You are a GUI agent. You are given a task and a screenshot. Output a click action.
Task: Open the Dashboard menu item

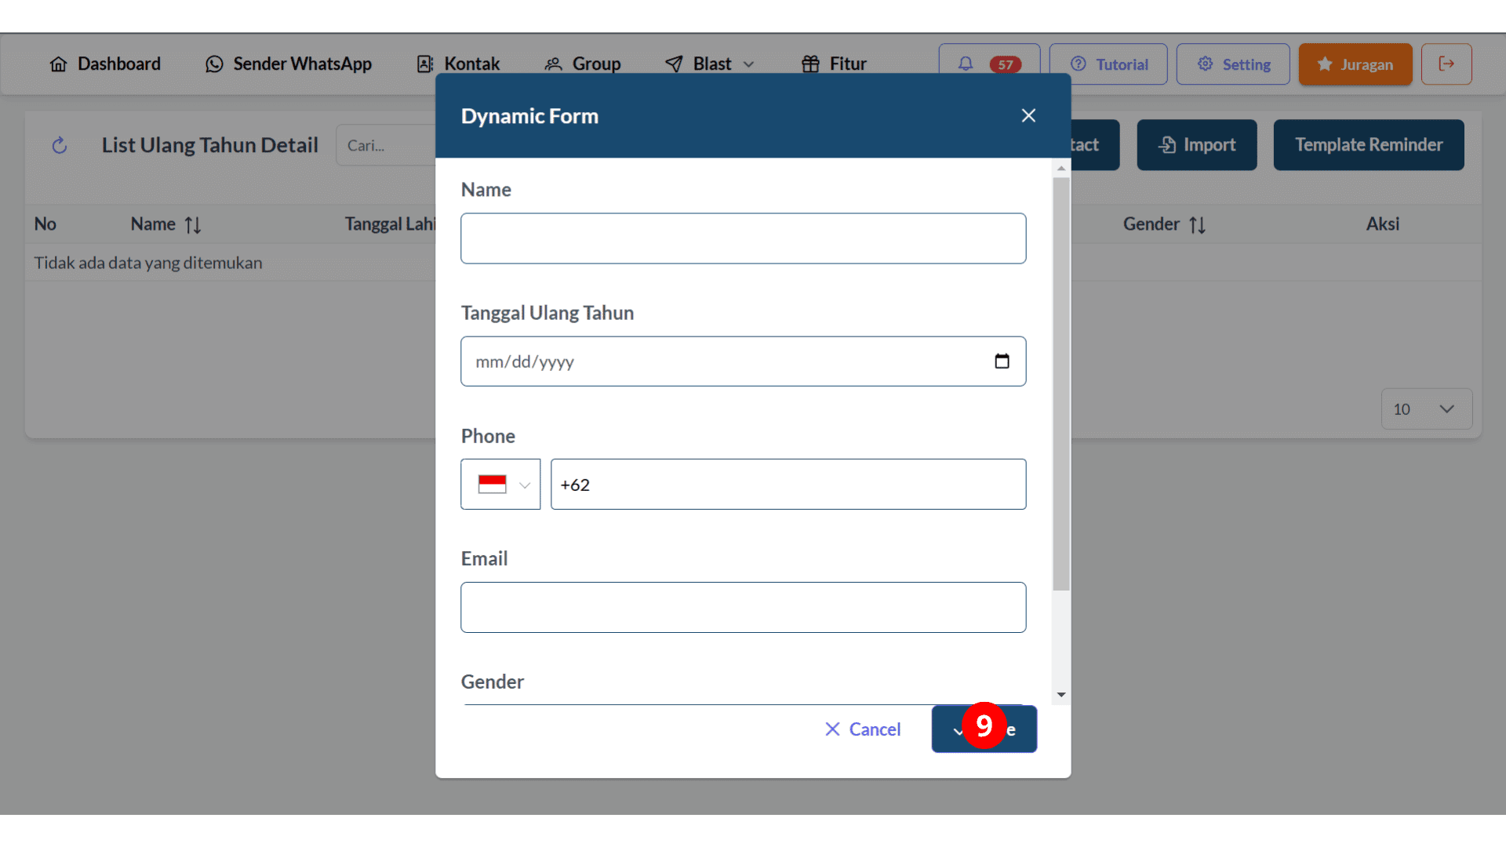tap(105, 64)
